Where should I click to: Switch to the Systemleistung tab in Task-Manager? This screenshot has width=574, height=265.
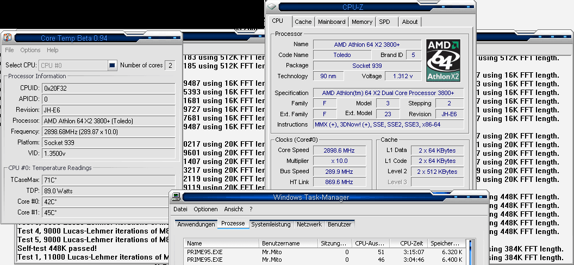point(271,224)
